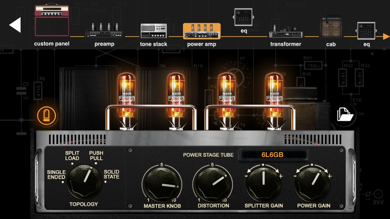
Task: Tap the orange tube glow icon
Action: [47, 116]
